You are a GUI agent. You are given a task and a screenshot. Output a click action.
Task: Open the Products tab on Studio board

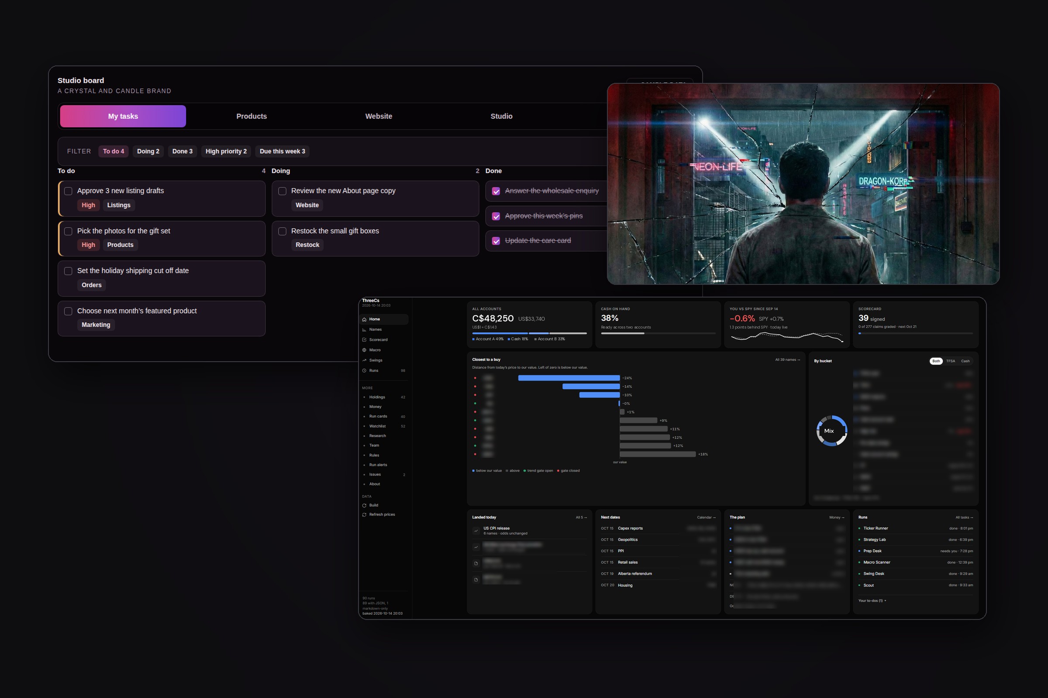click(x=252, y=116)
